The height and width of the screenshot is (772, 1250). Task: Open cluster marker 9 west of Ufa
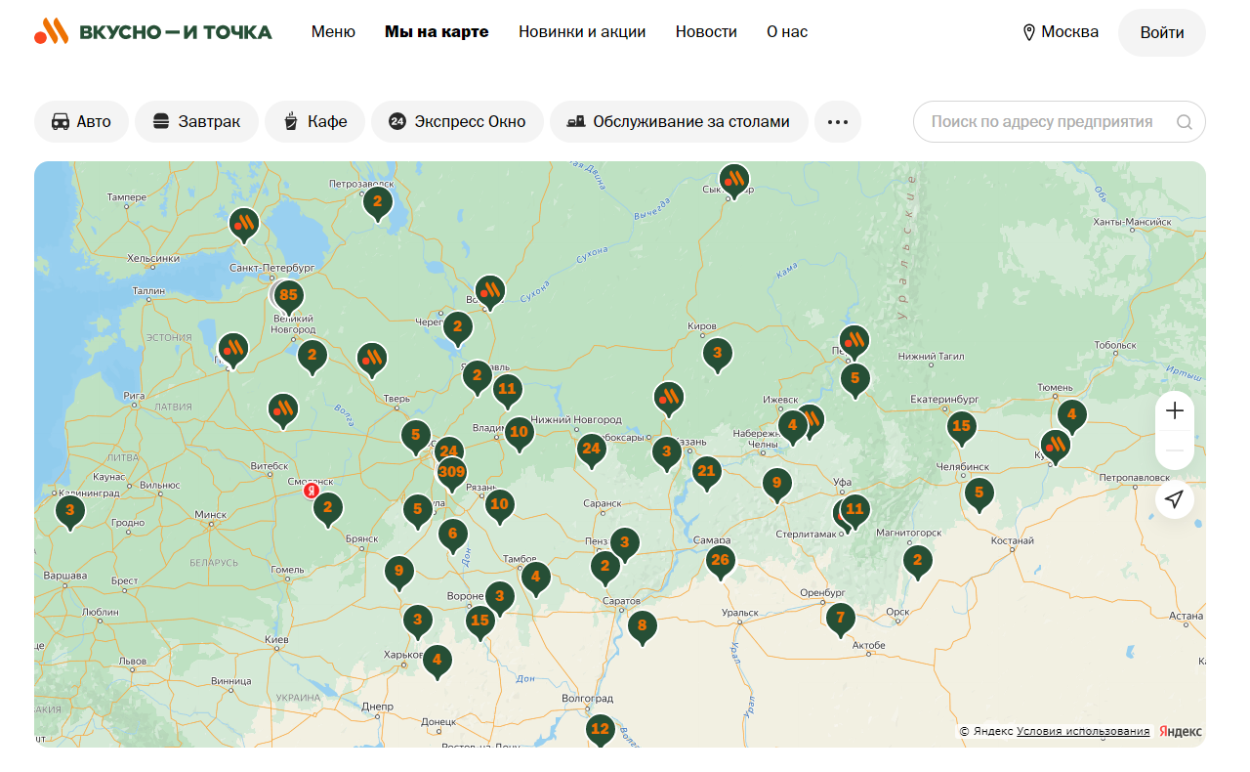tap(777, 484)
